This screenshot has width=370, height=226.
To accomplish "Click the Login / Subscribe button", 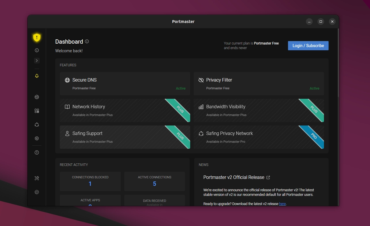I will tap(308, 46).
